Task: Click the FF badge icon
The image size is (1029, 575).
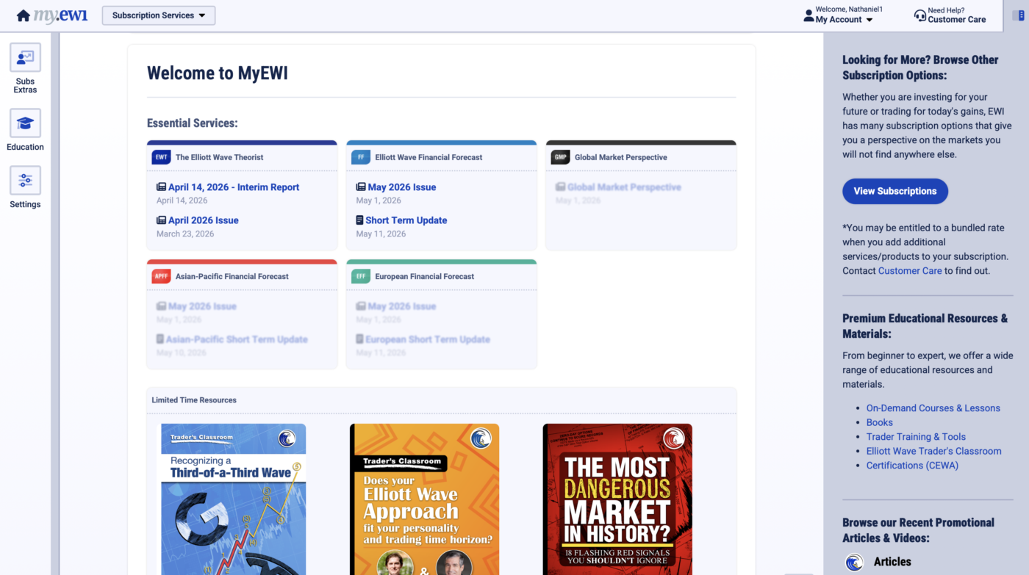Action: click(x=361, y=157)
